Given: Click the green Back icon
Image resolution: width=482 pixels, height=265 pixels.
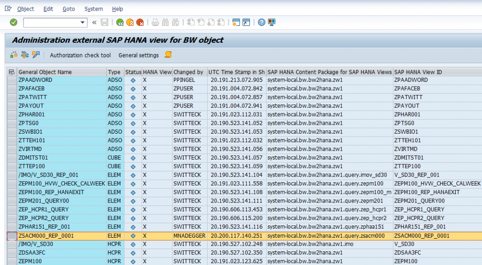Looking at the screenshot, I should click(x=120, y=23).
